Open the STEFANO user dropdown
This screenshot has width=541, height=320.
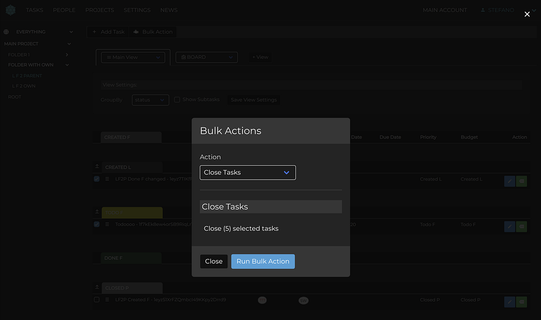pos(508,10)
